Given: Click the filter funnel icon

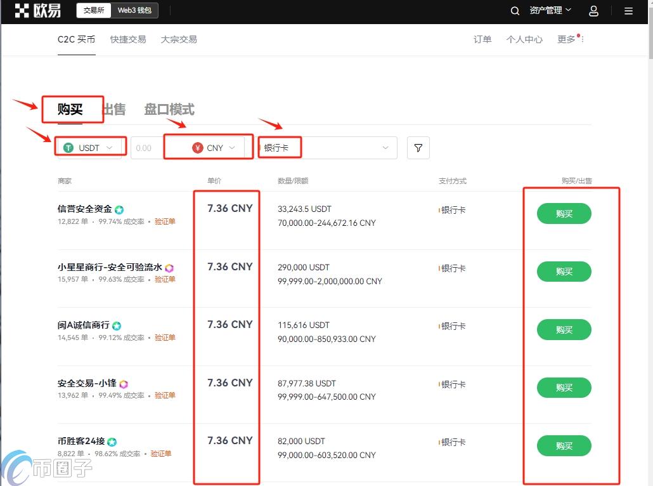Looking at the screenshot, I should click(418, 147).
